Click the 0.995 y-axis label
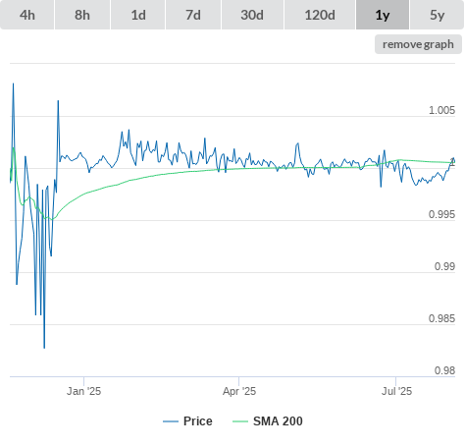Screen dimensions: 465x447 point(441,214)
